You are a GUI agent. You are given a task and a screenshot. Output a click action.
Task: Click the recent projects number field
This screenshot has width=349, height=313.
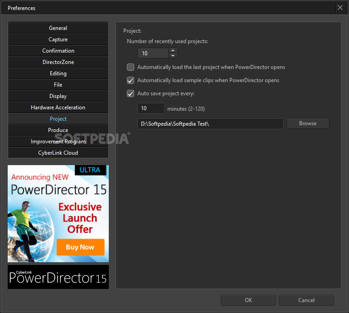[x=153, y=53]
